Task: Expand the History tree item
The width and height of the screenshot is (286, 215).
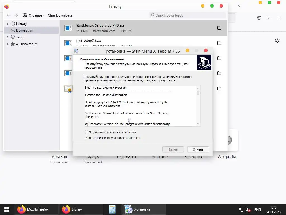Action: (x=7, y=24)
